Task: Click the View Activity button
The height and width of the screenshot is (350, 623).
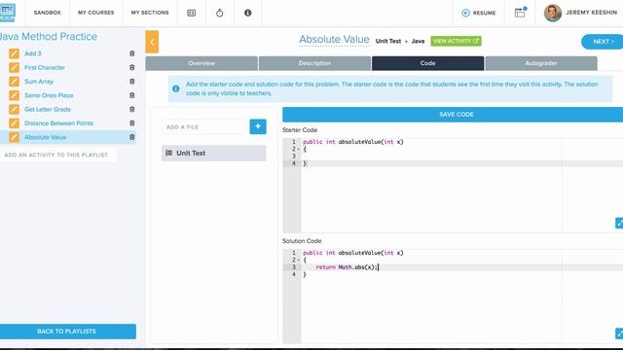Action: point(457,41)
